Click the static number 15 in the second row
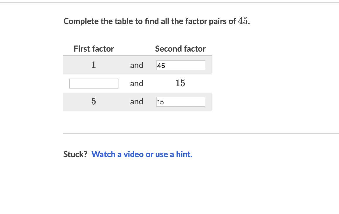The image size is (339, 214). pos(180,83)
